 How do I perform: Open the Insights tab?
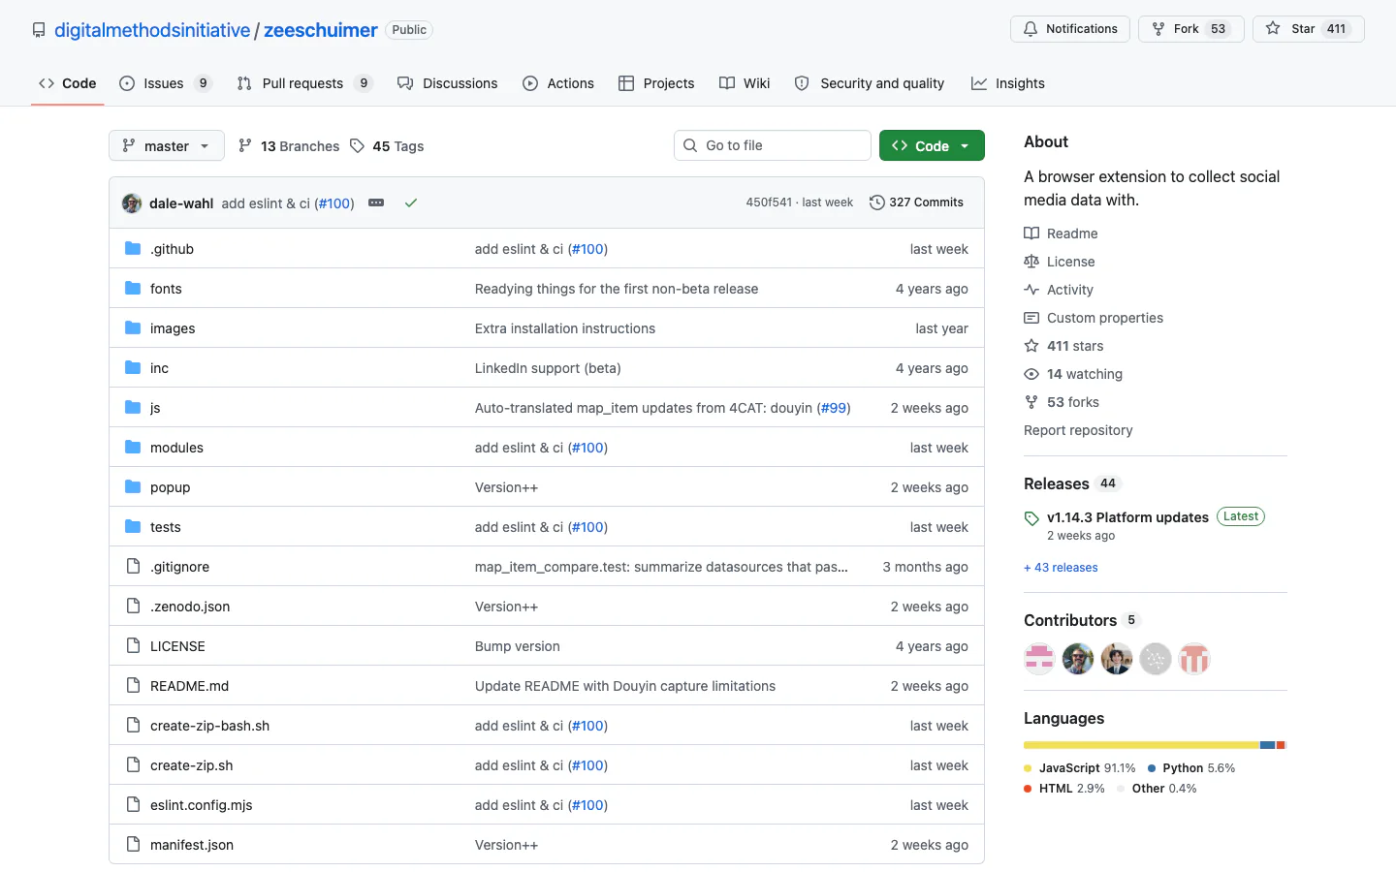1008,83
